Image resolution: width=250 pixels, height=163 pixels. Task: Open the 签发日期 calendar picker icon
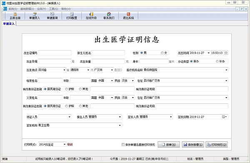(224, 117)
